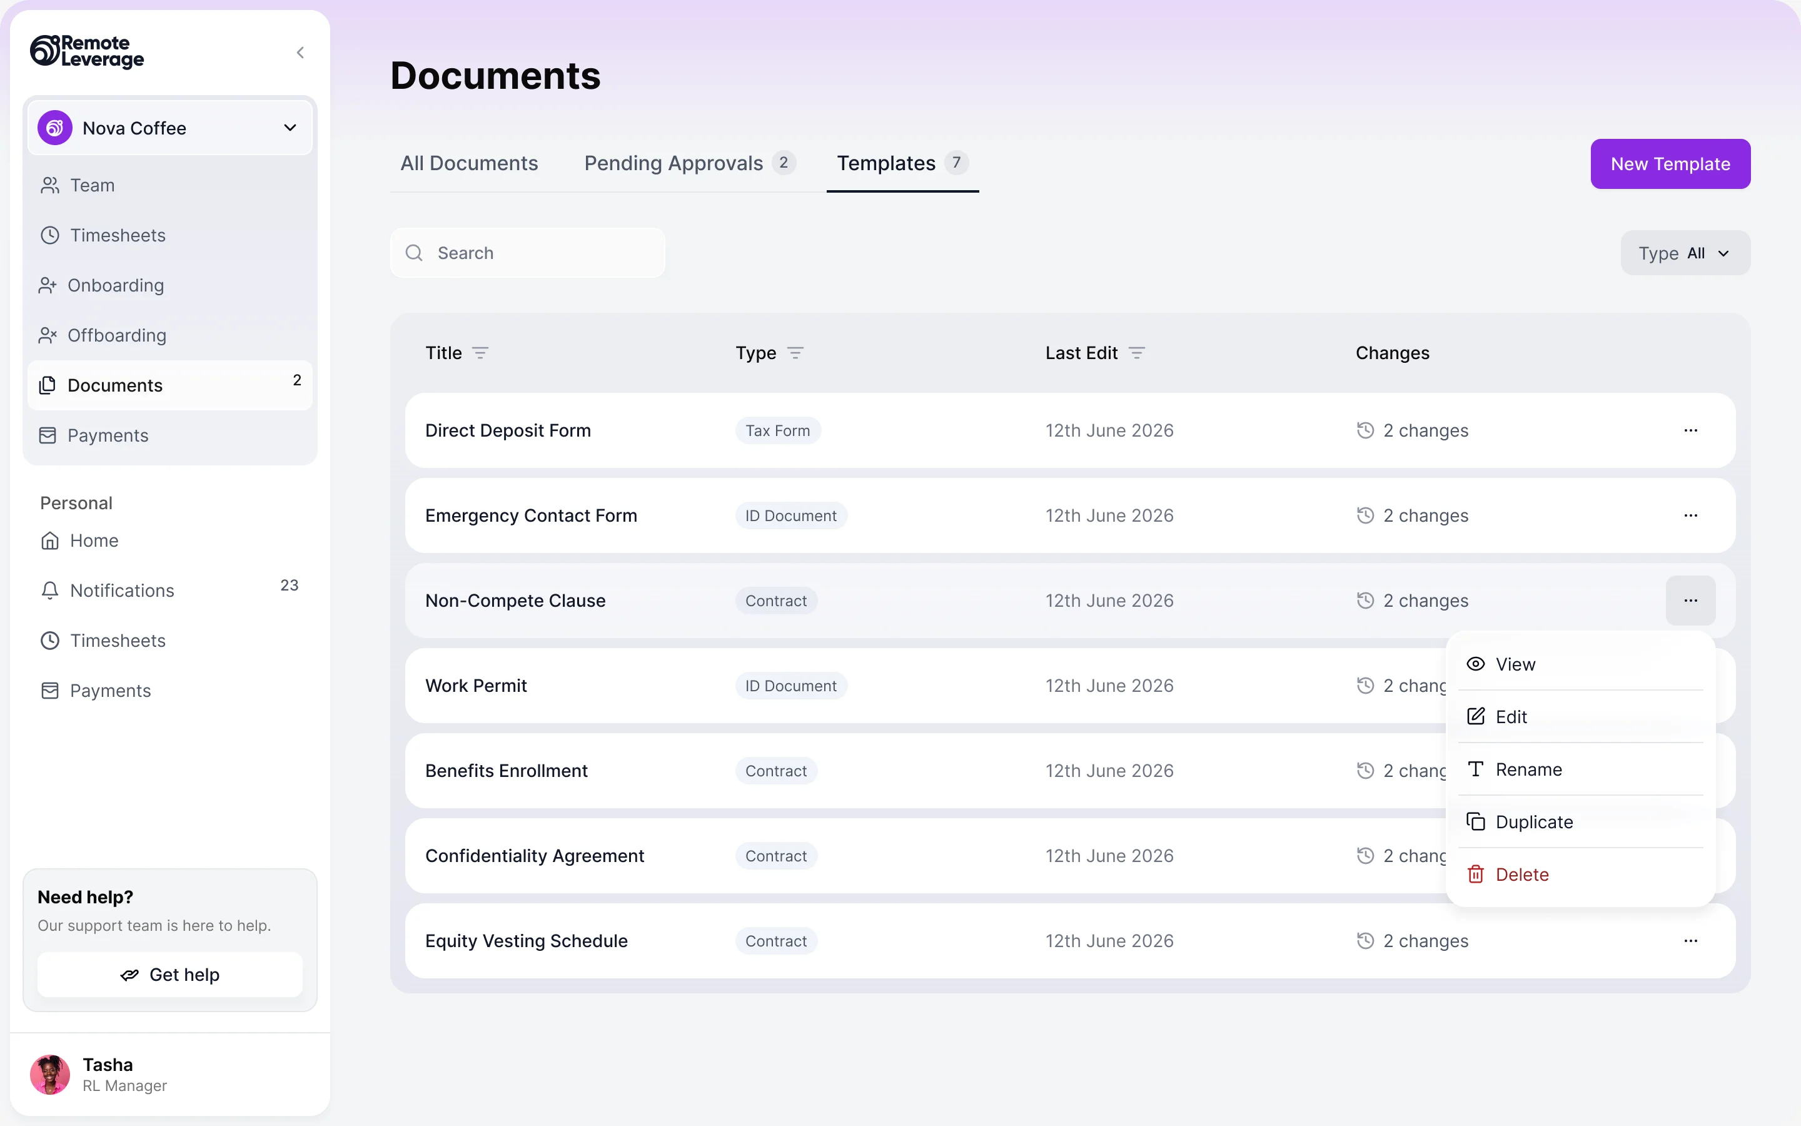
Task: Choose Duplicate from the context menu
Action: [1580, 821]
